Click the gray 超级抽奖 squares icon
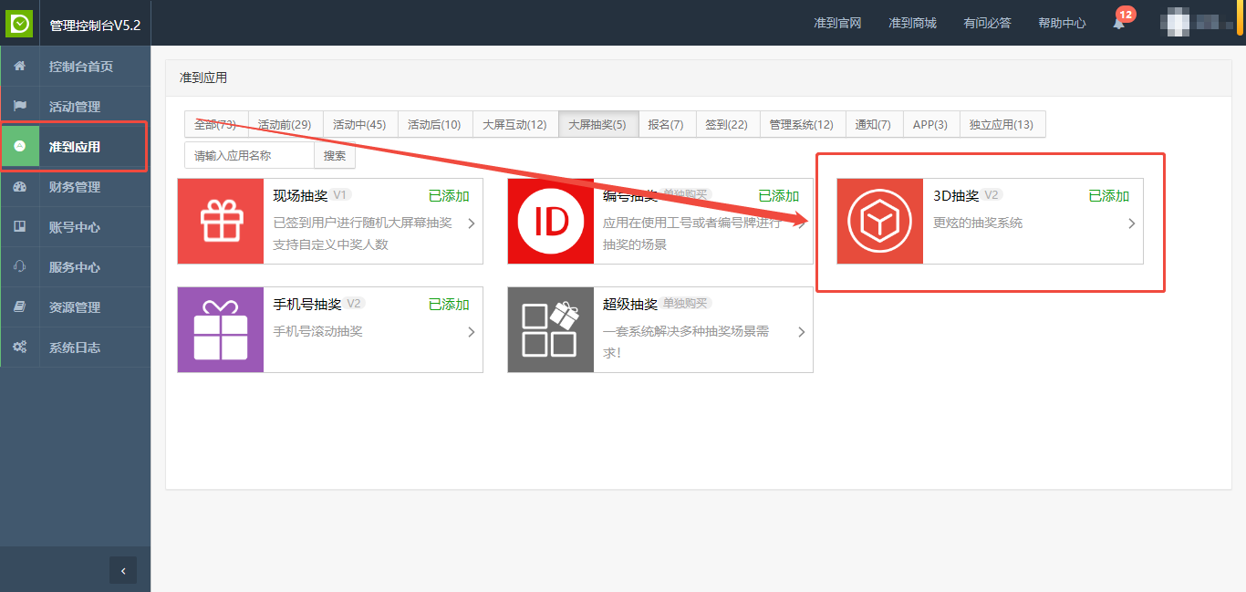 coord(551,330)
